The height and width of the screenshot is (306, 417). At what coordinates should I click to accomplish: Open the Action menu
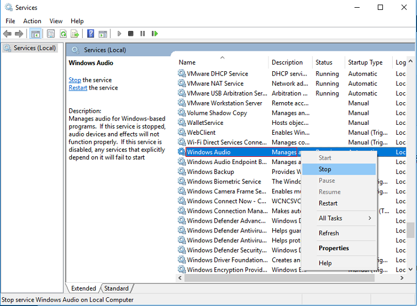[x=32, y=21]
